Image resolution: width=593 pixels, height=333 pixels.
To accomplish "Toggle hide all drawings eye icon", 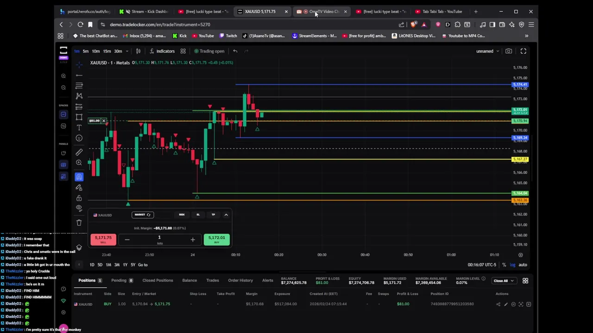I will pyautogui.click(x=79, y=208).
